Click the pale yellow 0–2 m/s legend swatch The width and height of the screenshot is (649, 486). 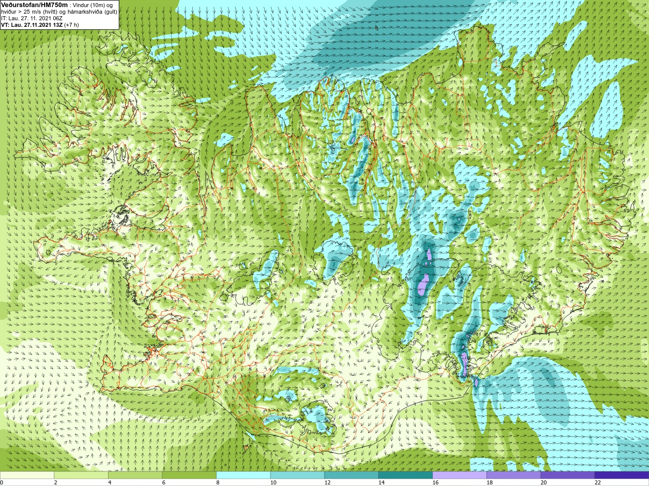click(27, 475)
